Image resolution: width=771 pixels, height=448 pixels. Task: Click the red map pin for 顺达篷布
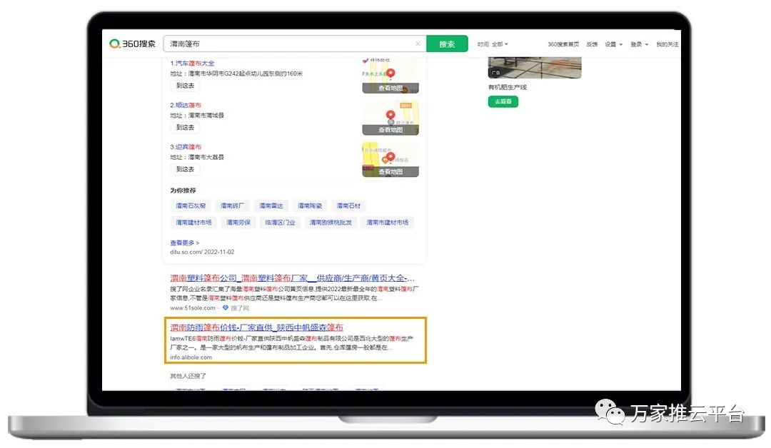390,116
